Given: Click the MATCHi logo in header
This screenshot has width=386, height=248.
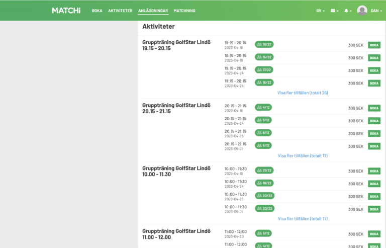Looking at the screenshot, I should pyautogui.click(x=66, y=11).
